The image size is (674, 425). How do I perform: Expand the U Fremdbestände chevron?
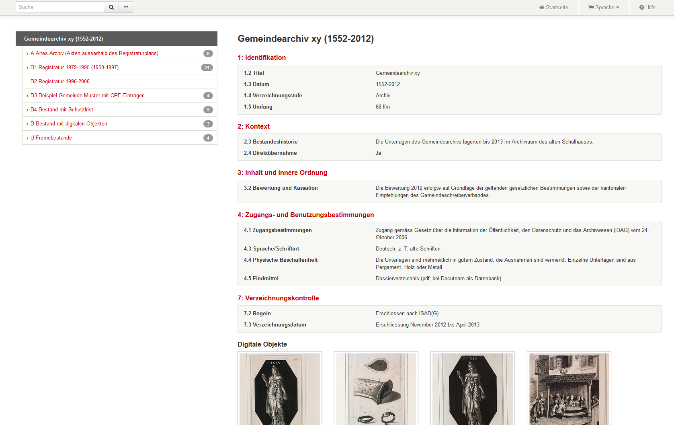click(27, 138)
